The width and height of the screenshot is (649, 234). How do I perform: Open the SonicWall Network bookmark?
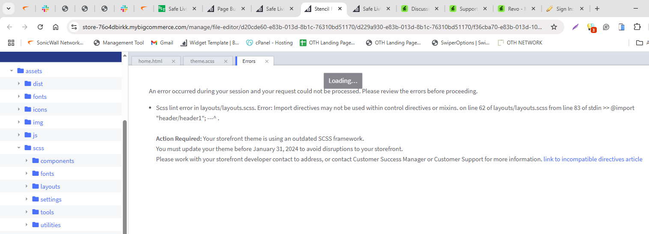coord(56,43)
